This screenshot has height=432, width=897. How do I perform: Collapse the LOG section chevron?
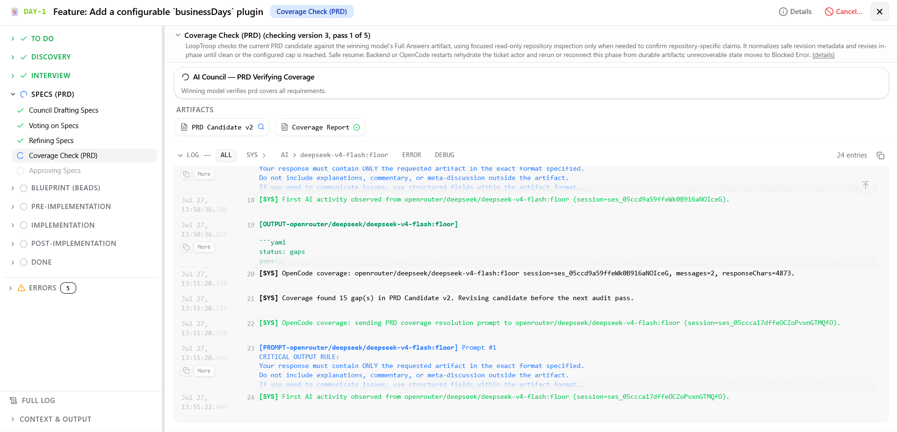[180, 155]
